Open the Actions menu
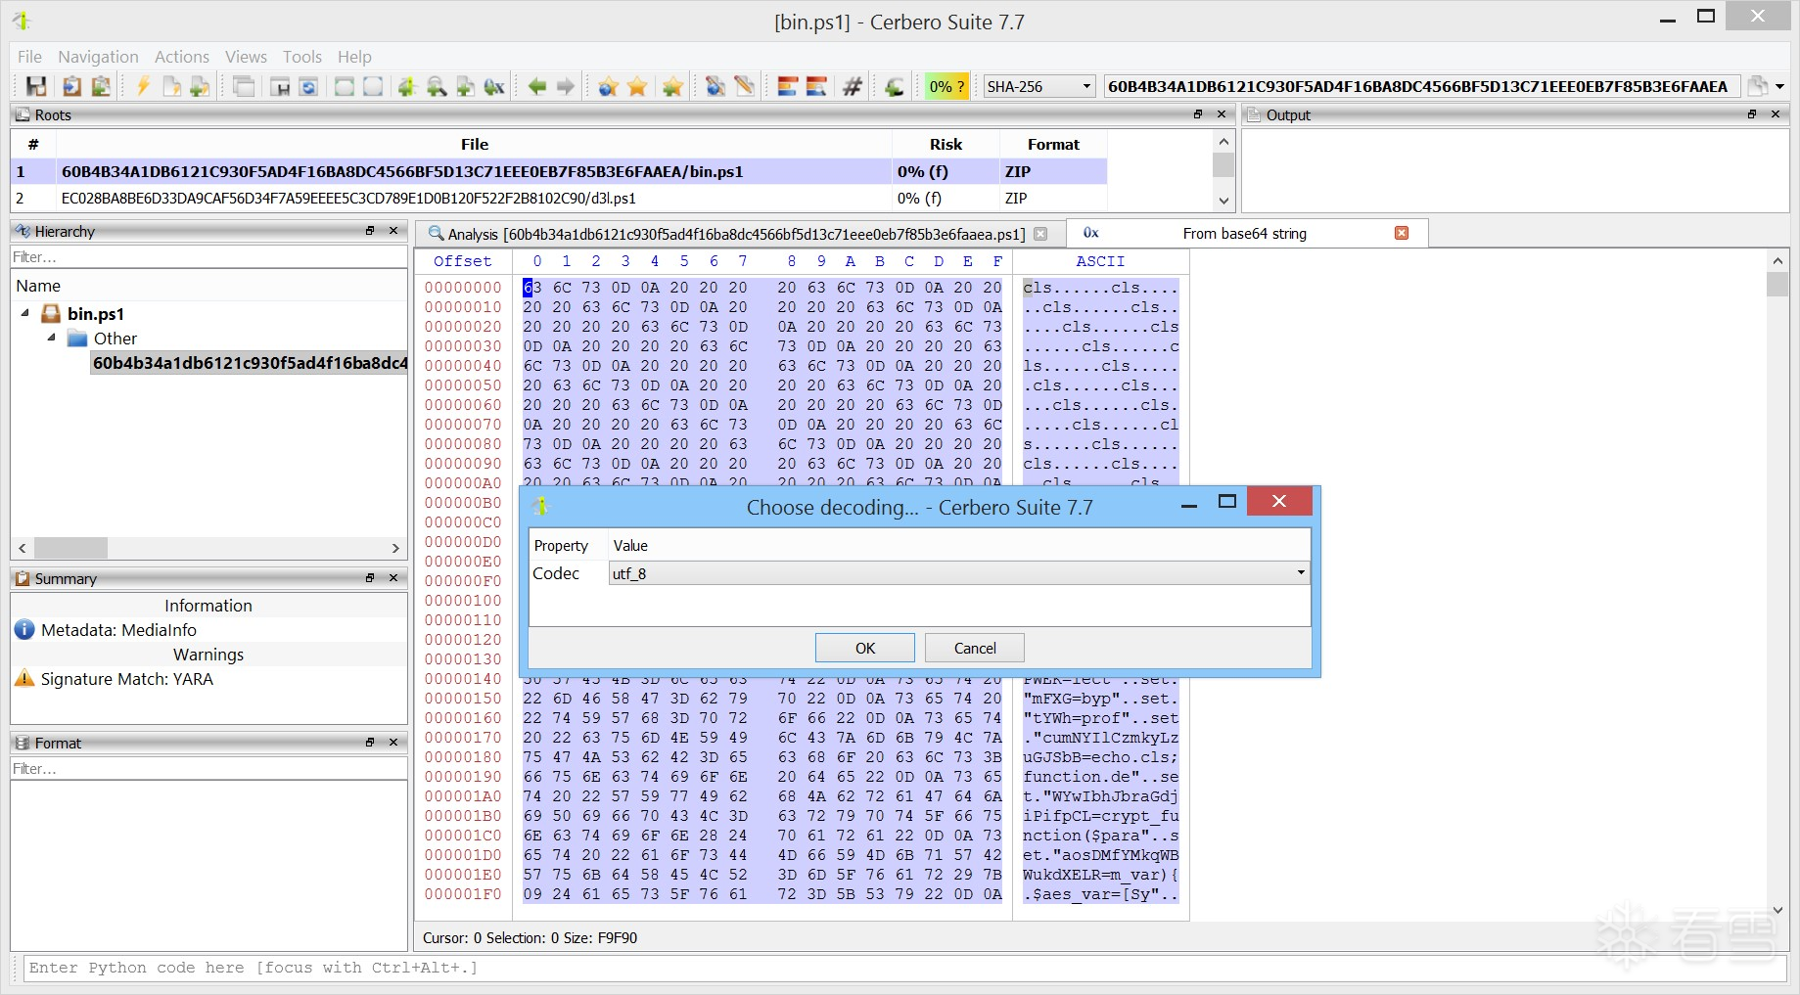 click(182, 57)
